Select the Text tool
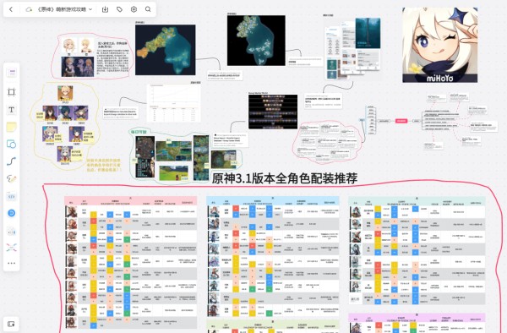This screenshot has width=507, height=333. [x=11, y=110]
